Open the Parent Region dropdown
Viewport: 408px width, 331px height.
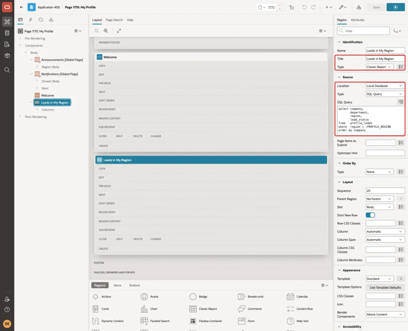click(x=379, y=199)
